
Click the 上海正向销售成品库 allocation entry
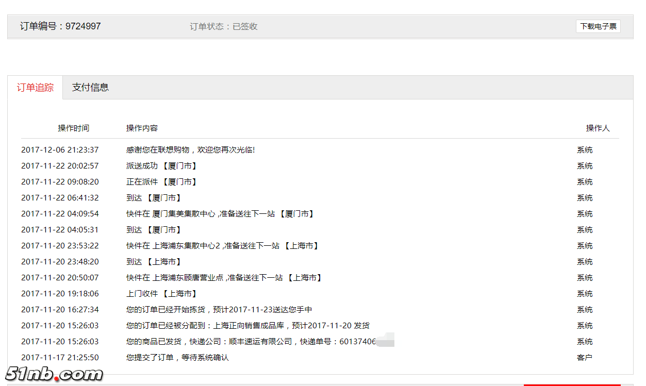pos(248,326)
